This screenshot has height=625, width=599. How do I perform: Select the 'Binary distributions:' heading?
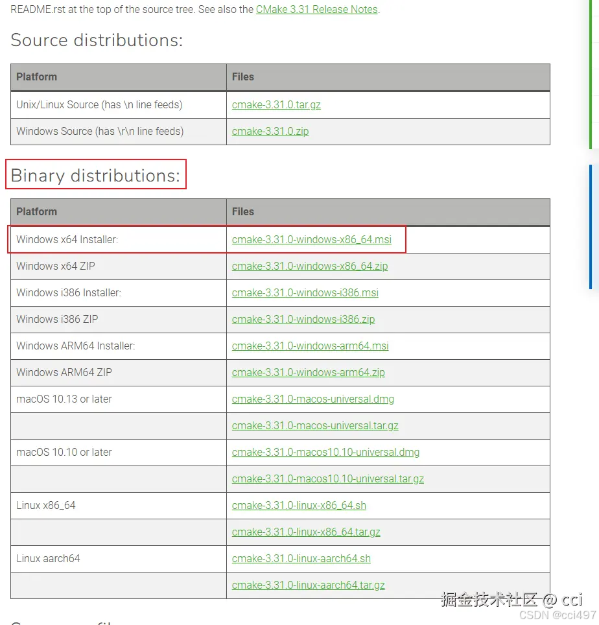click(x=96, y=176)
